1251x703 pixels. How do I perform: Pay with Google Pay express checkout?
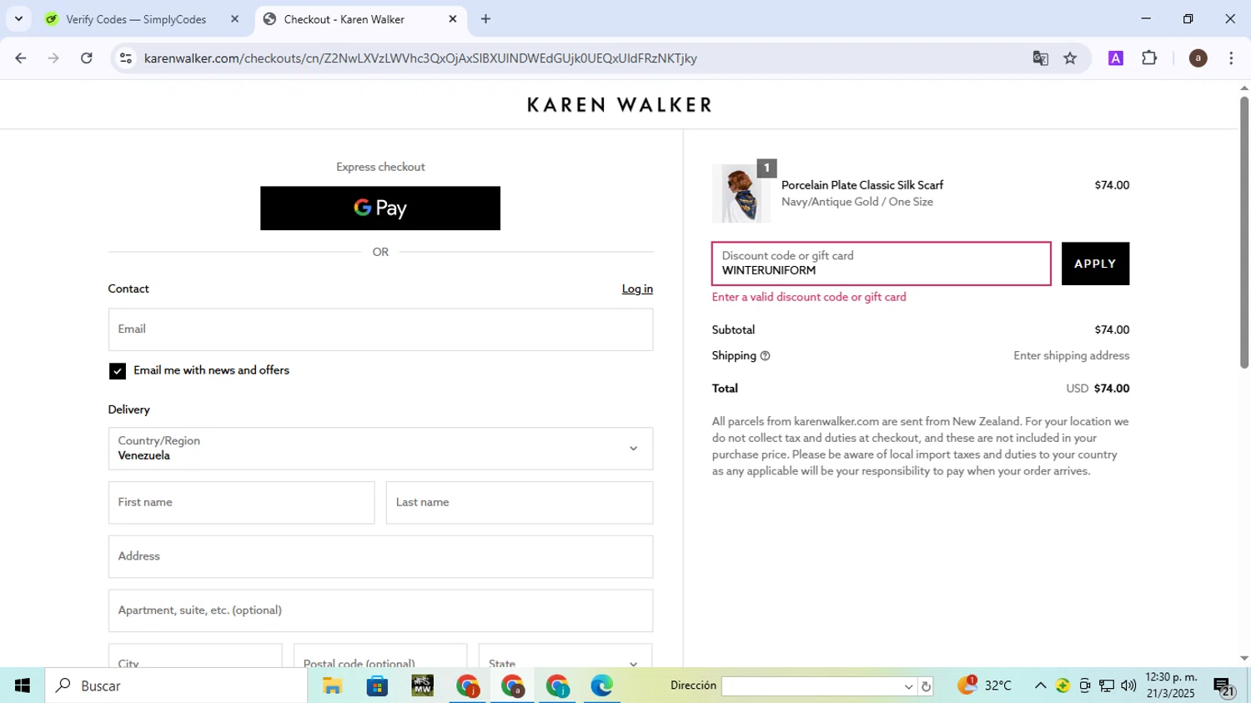click(380, 208)
